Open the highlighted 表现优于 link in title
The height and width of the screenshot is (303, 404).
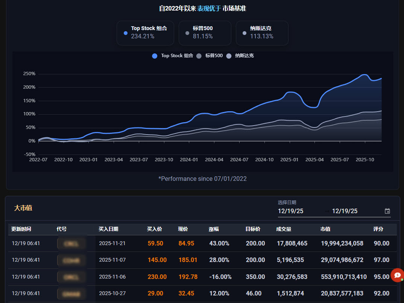point(209,8)
